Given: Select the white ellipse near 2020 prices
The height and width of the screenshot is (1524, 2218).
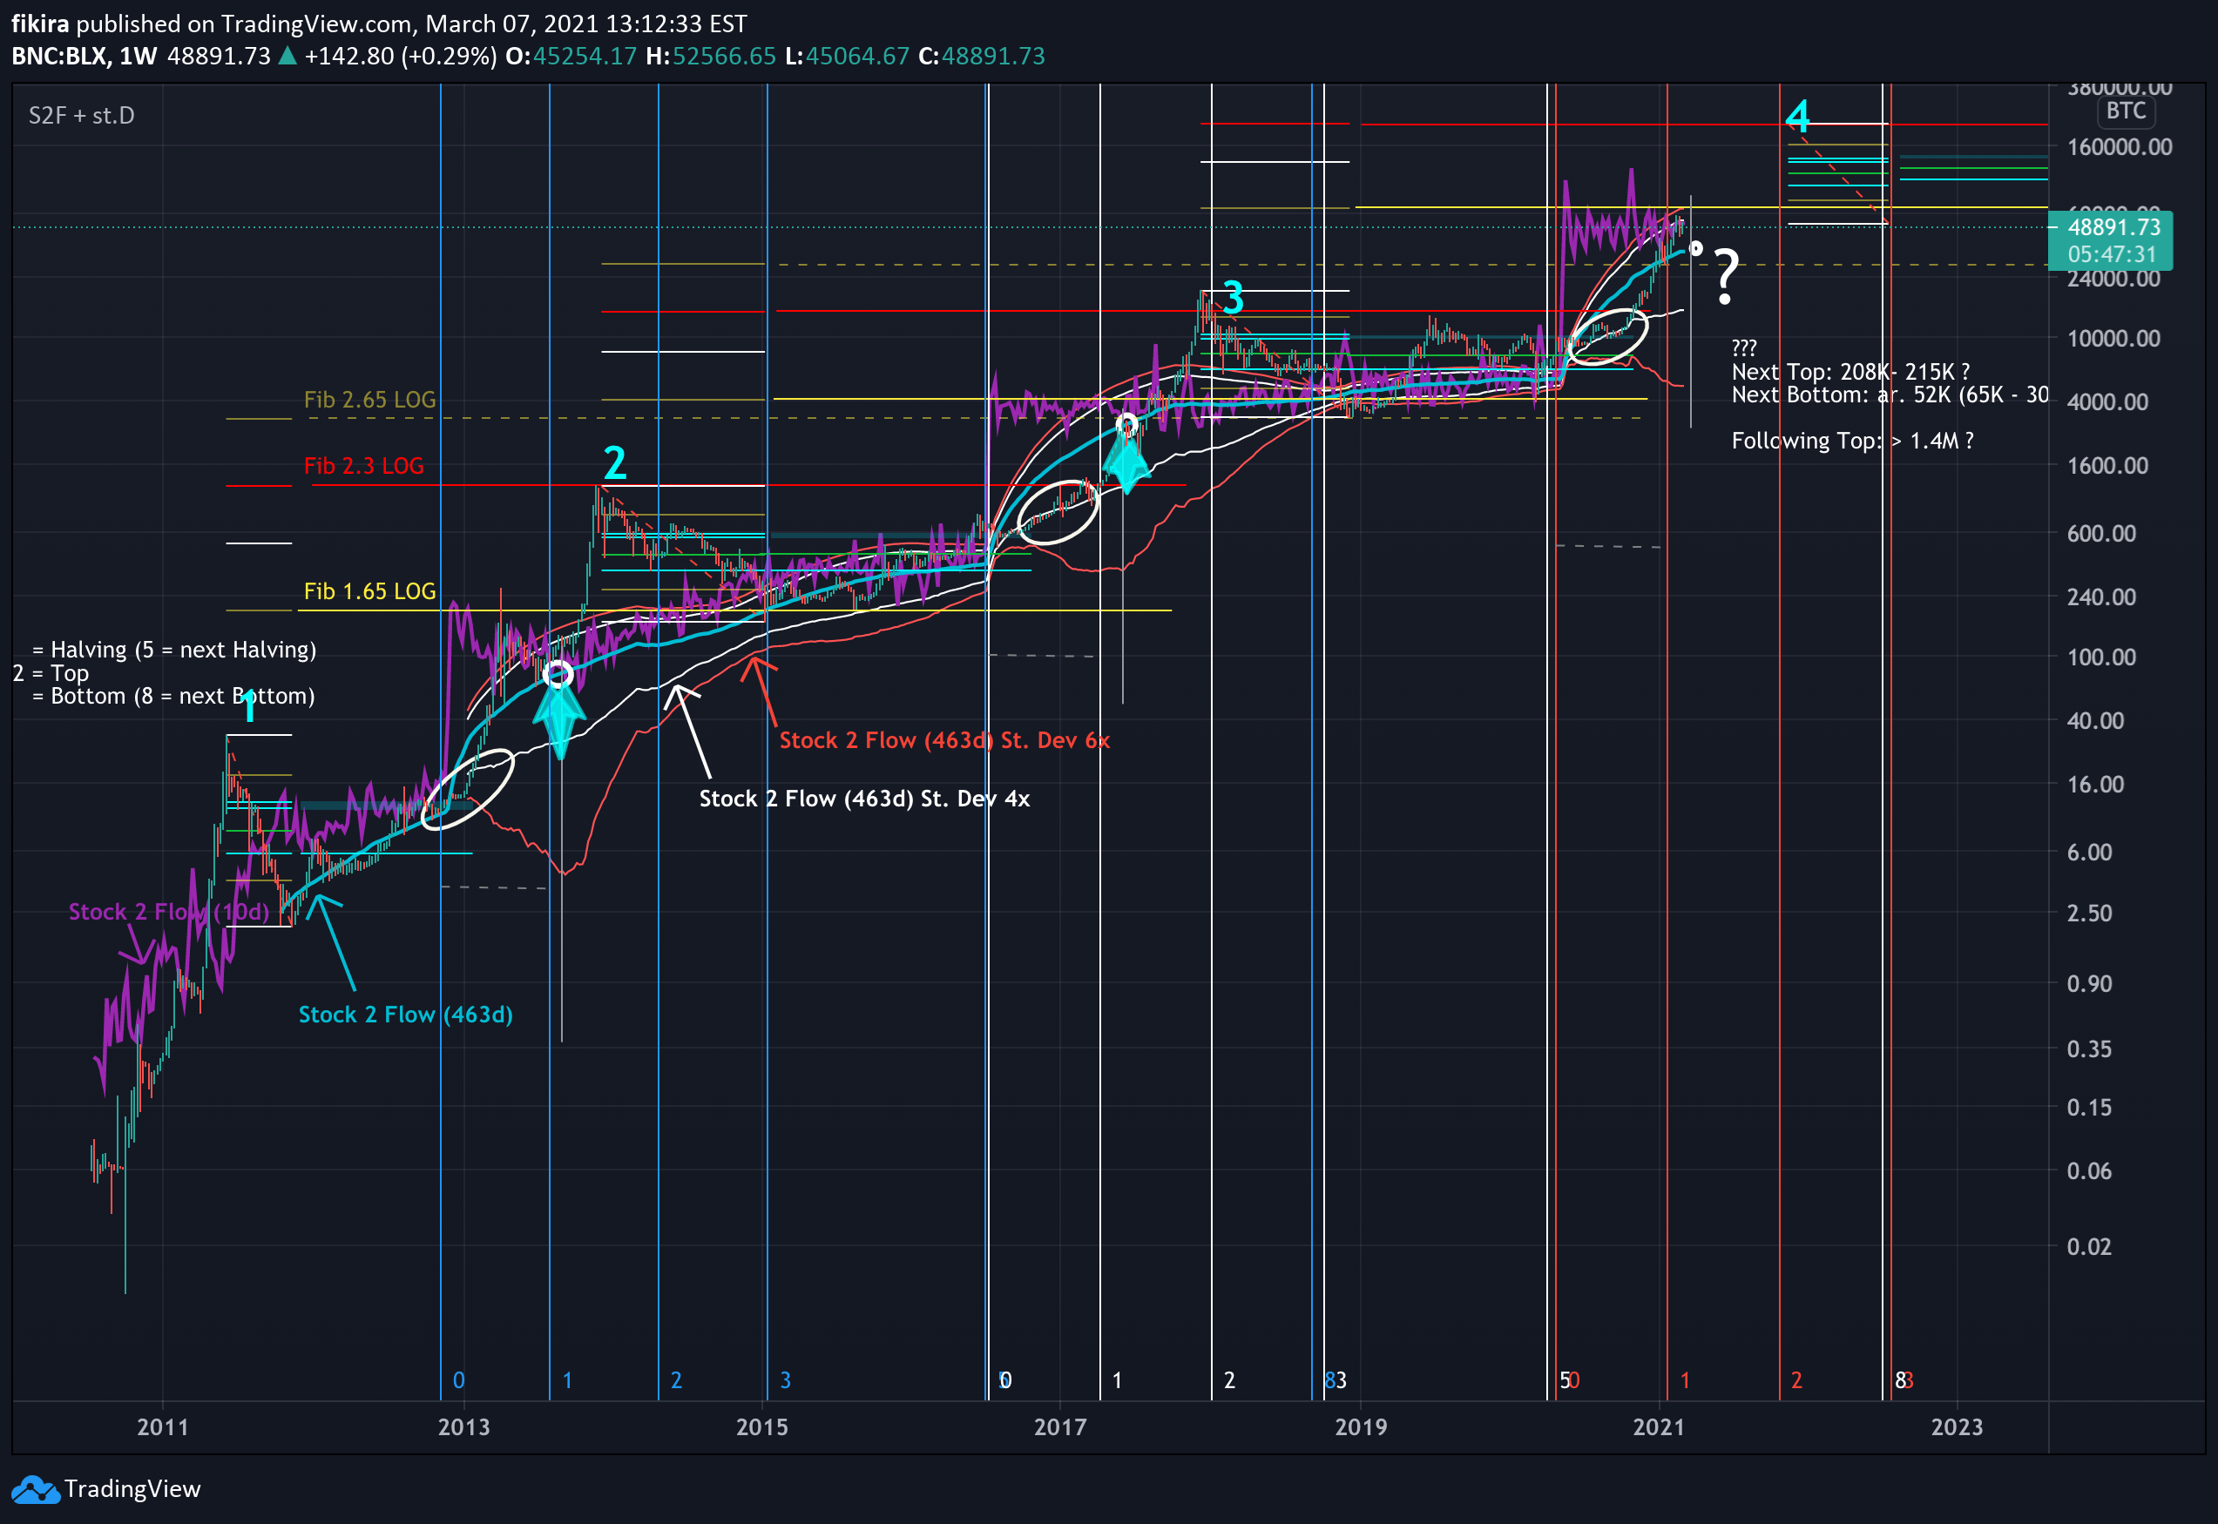Looking at the screenshot, I should [x=1608, y=337].
